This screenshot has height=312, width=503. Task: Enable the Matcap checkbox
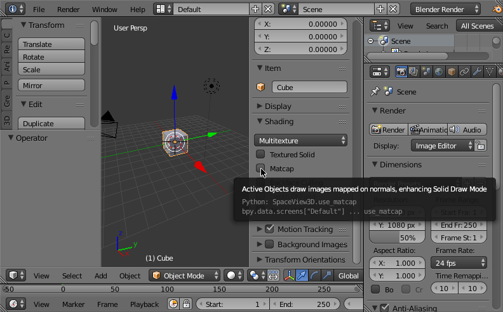coord(260,169)
